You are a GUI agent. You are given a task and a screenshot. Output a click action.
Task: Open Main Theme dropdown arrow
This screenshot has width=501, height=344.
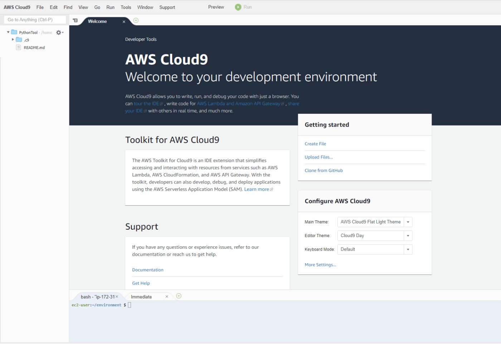408,222
